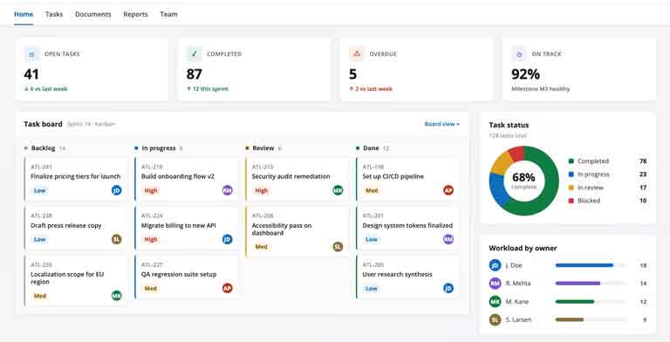Click Low priority tag on Finalize pricing card
The image size is (670, 342).
(x=40, y=191)
